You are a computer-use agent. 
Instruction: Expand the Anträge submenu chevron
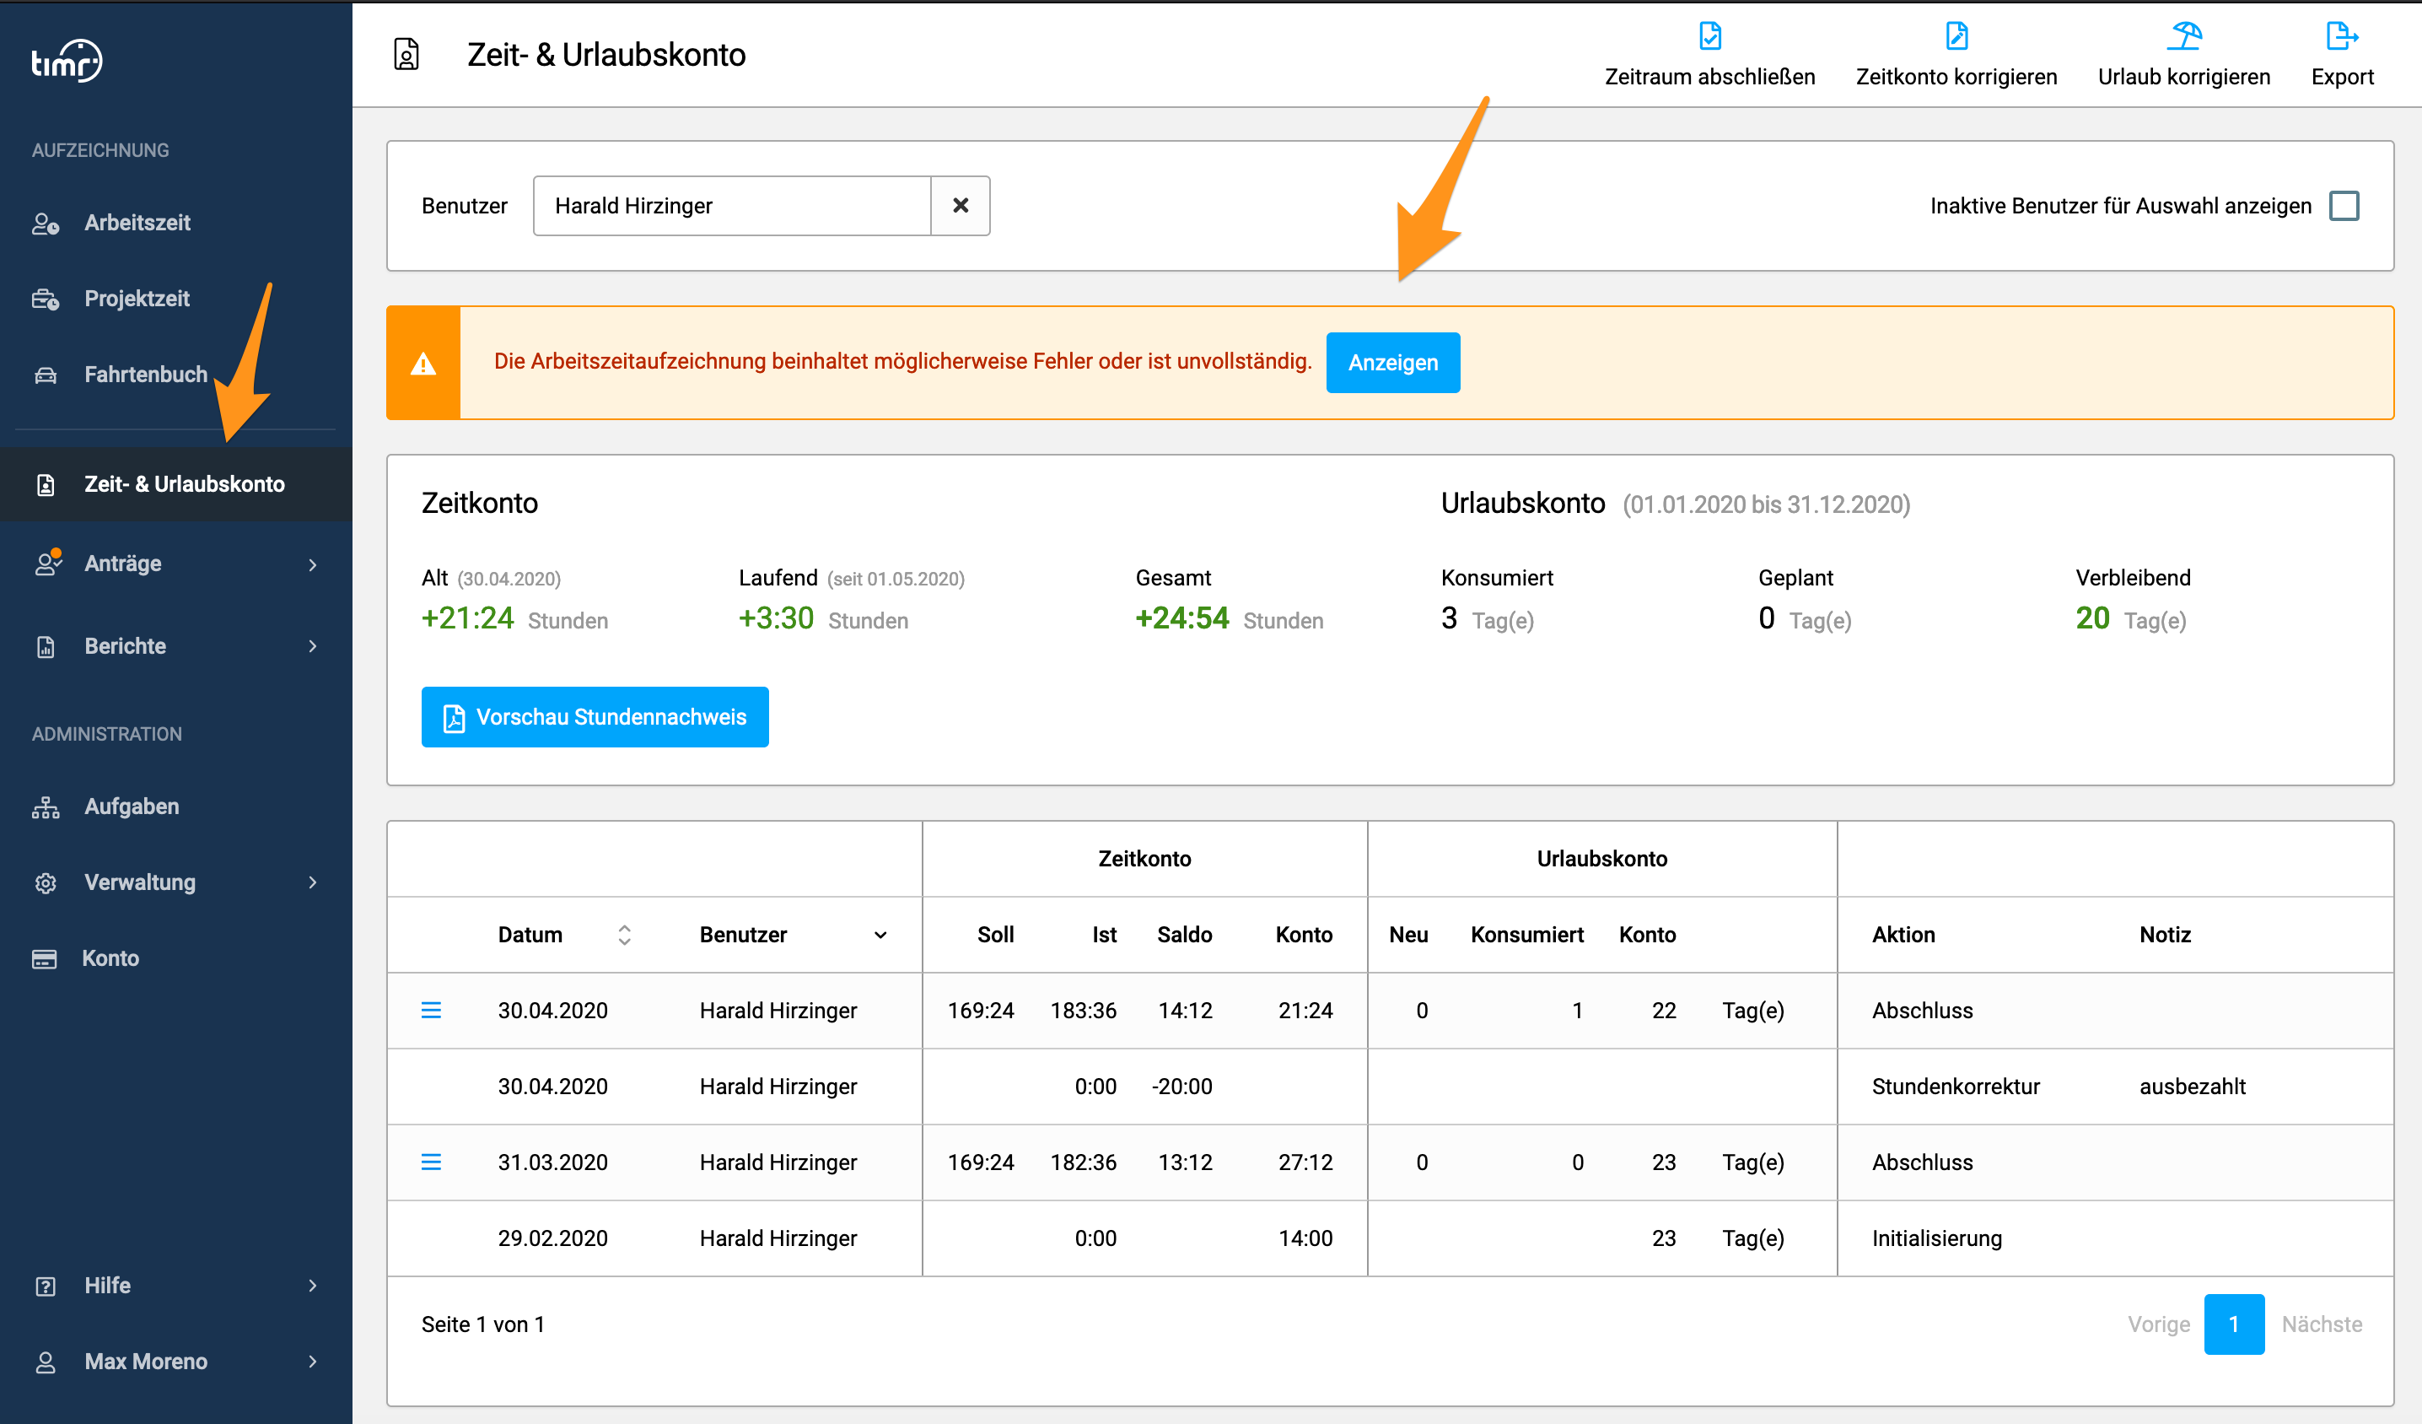(312, 564)
